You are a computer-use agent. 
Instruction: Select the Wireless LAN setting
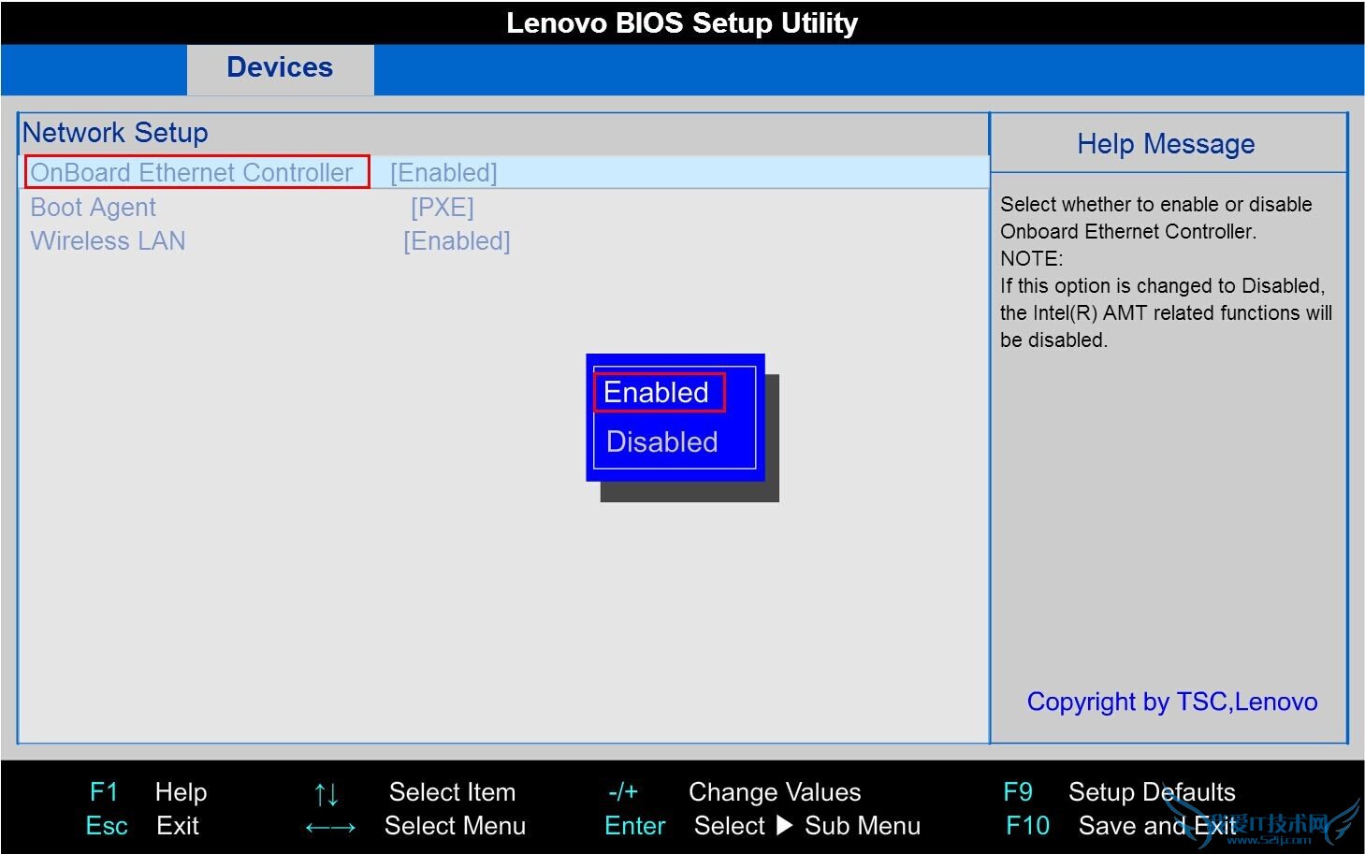coord(108,241)
